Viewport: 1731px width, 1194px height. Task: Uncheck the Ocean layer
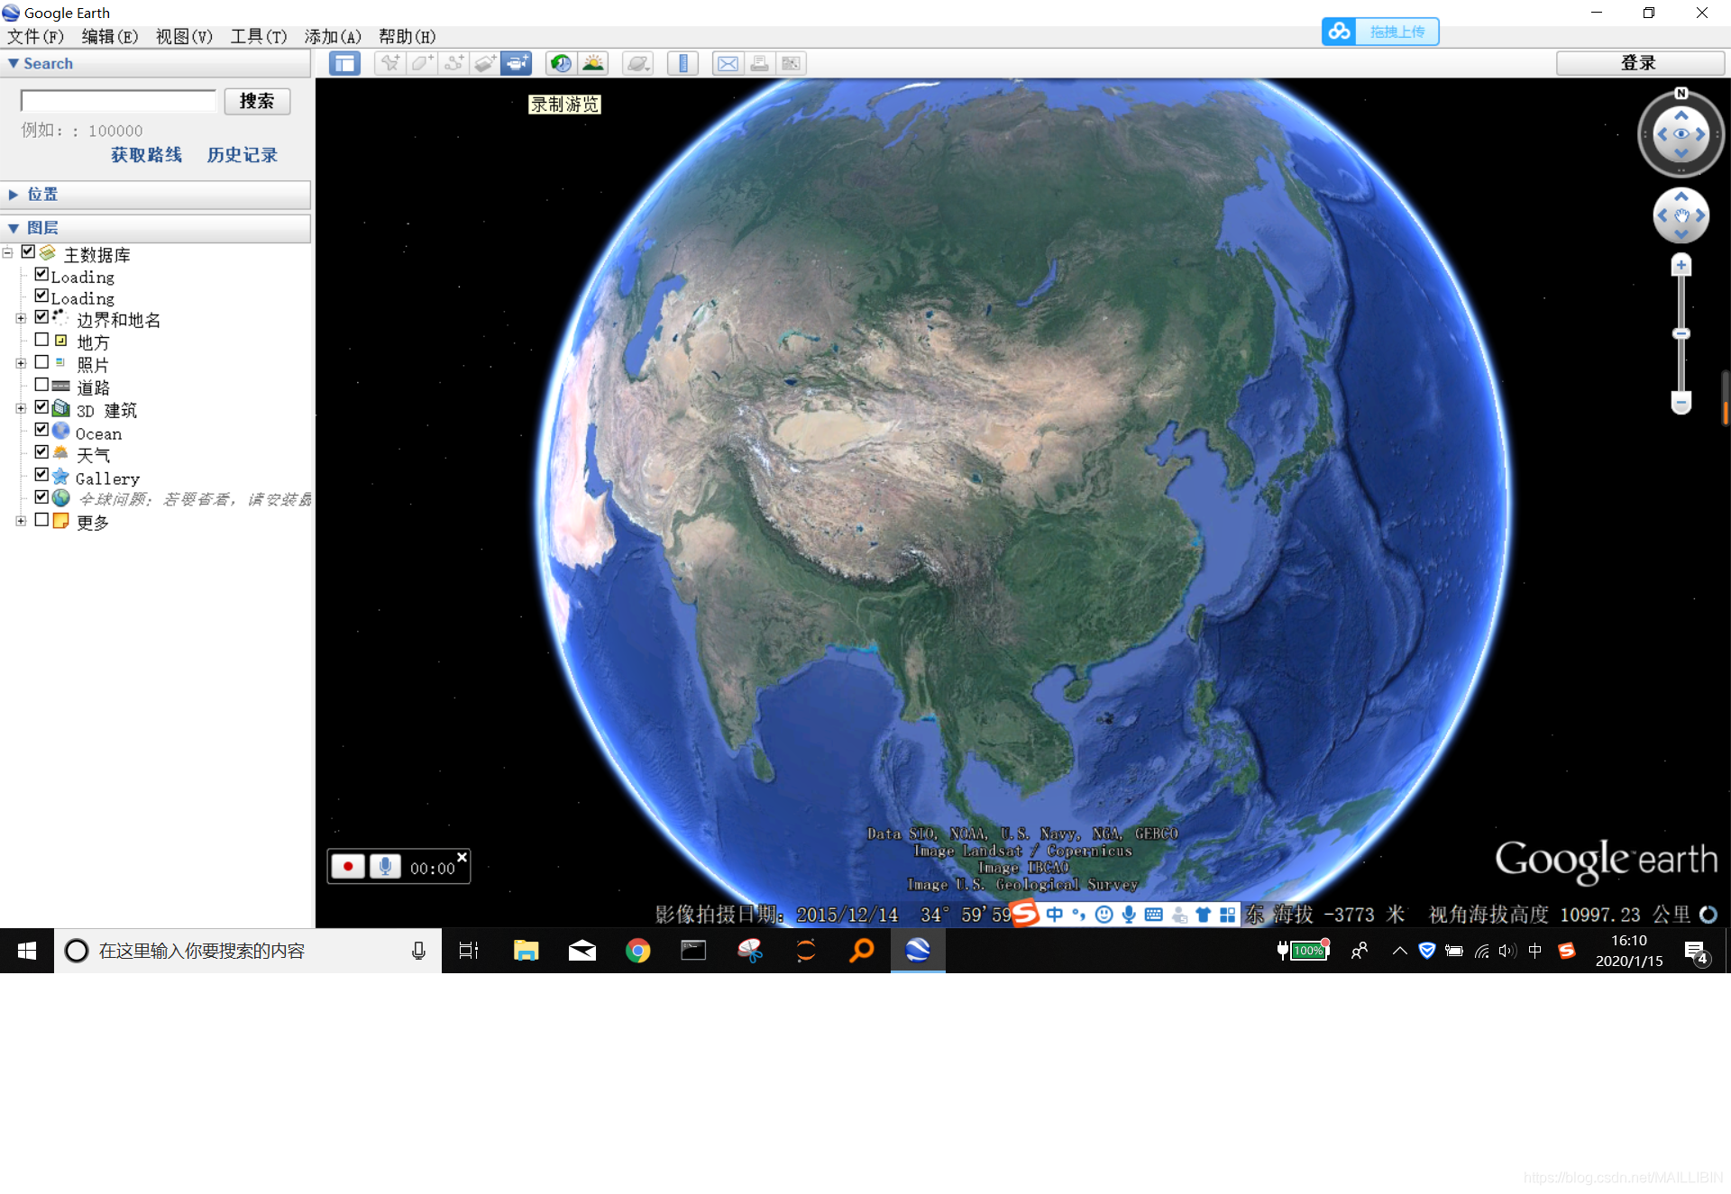pyautogui.click(x=41, y=430)
